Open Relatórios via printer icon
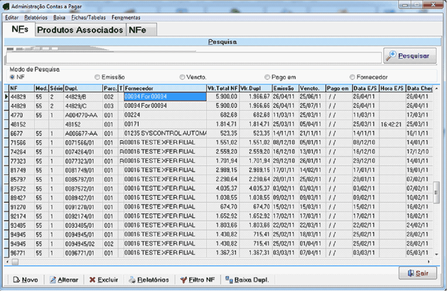447x291 pixels. pyautogui.click(x=132, y=280)
